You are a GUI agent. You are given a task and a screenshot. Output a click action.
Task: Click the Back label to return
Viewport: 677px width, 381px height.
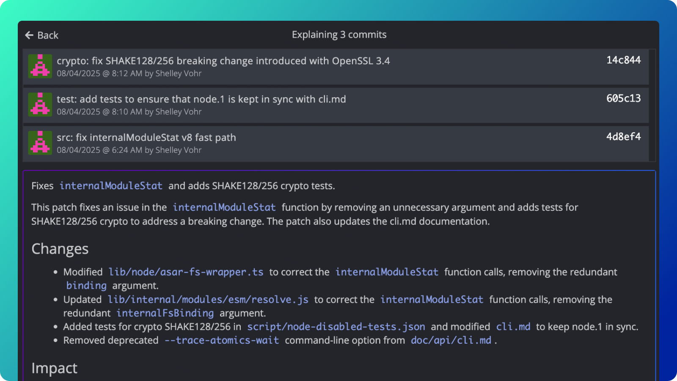pyautogui.click(x=48, y=35)
